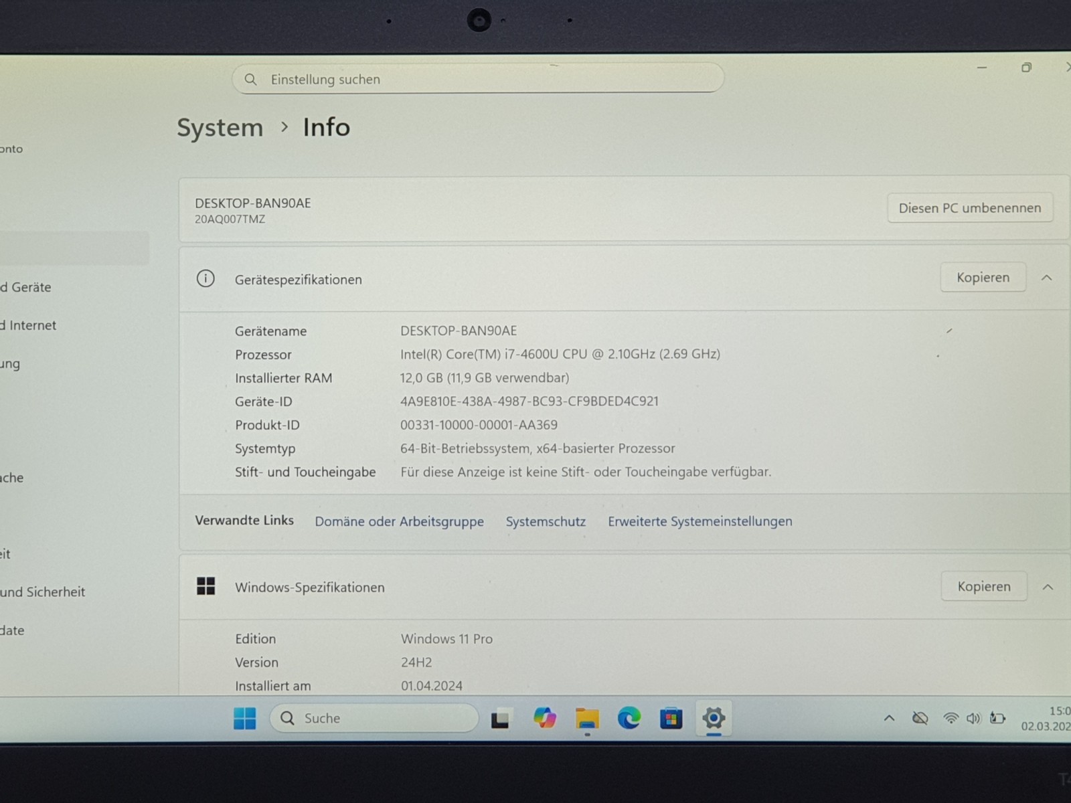Go back to System in breadcrumb
Image resolution: width=1071 pixels, height=803 pixels.
(220, 127)
